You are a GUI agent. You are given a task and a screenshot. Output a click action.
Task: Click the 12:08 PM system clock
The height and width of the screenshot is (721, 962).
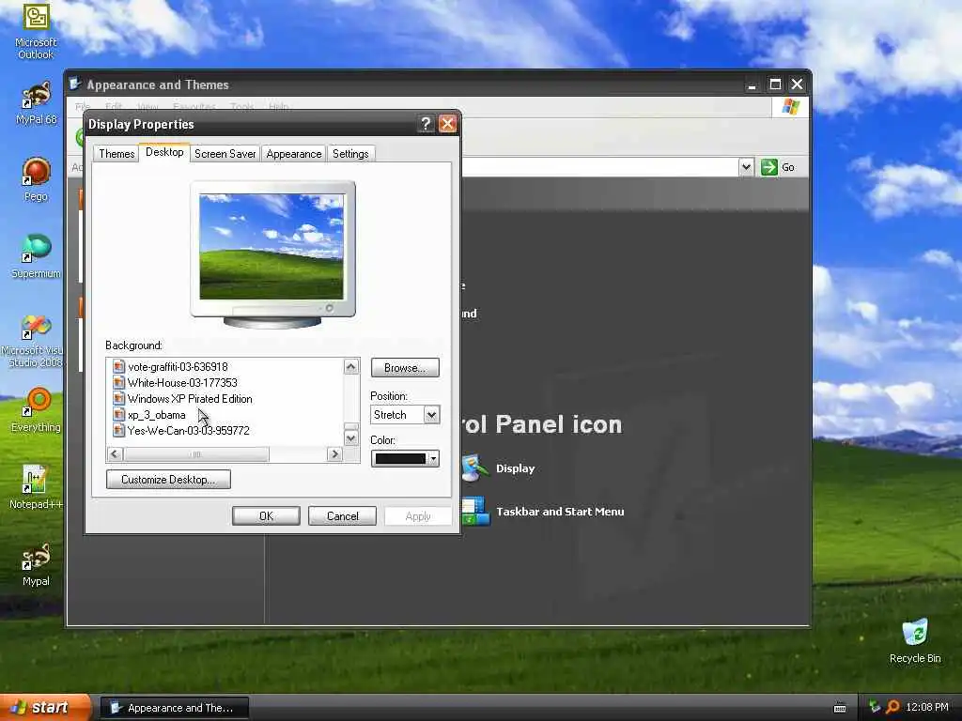pyautogui.click(x=927, y=707)
